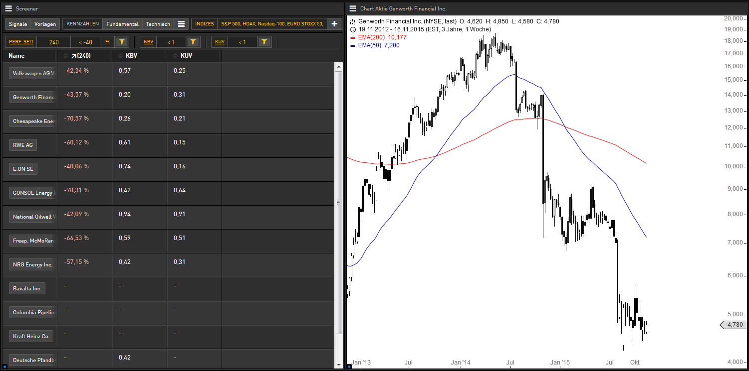The width and height of the screenshot is (749, 371).
Task: Select the NRG Energy Inc. row button
Action: (x=33, y=264)
